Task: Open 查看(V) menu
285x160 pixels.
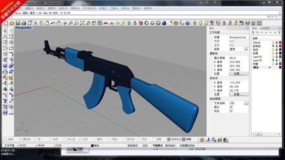Action: coord(30,8)
